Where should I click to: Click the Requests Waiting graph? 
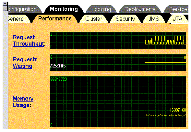pos(118,62)
